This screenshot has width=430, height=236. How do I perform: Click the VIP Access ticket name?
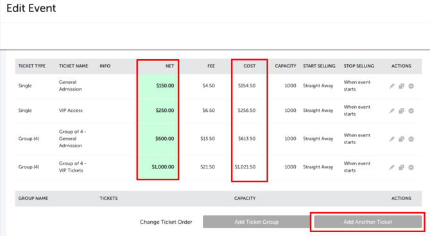pos(71,111)
